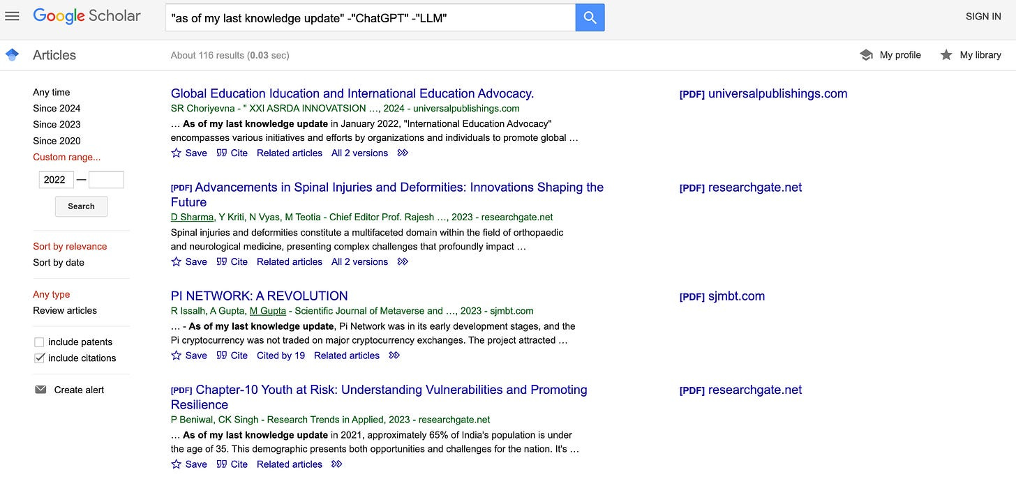Click the search query input field
Image resolution: width=1016 pixels, height=481 pixels.
pos(371,17)
